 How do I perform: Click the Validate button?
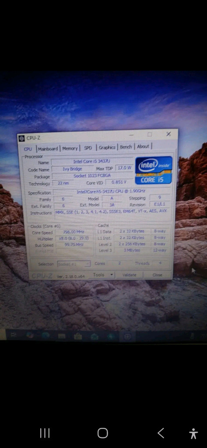point(129,275)
